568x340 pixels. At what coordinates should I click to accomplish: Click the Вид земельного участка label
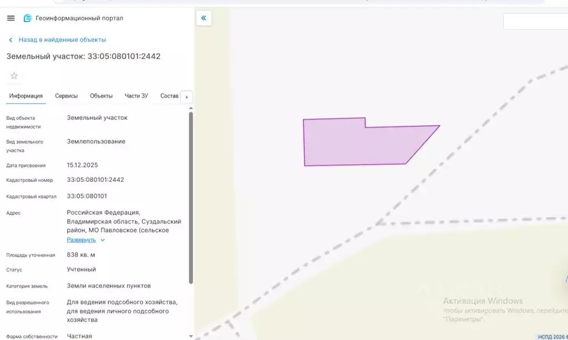click(x=24, y=146)
